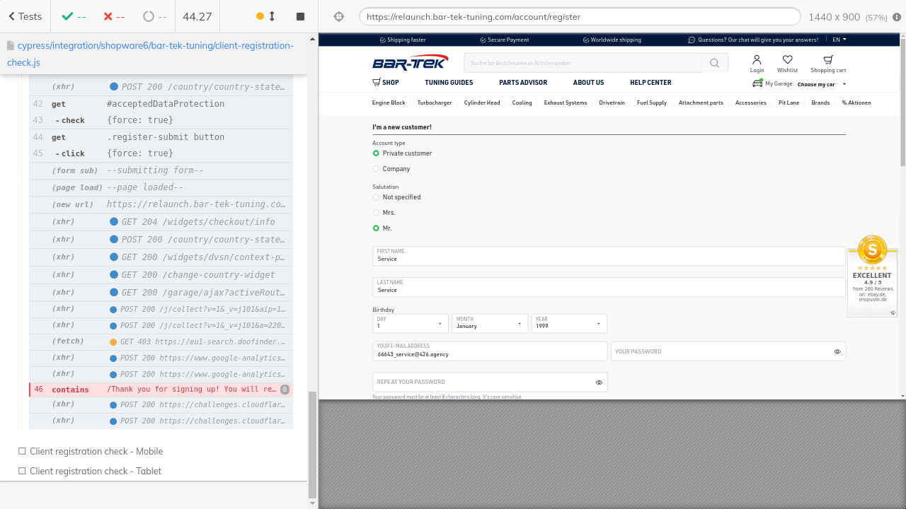
Task: Go to the Turbocharger category
Action: tap(435, 103)
